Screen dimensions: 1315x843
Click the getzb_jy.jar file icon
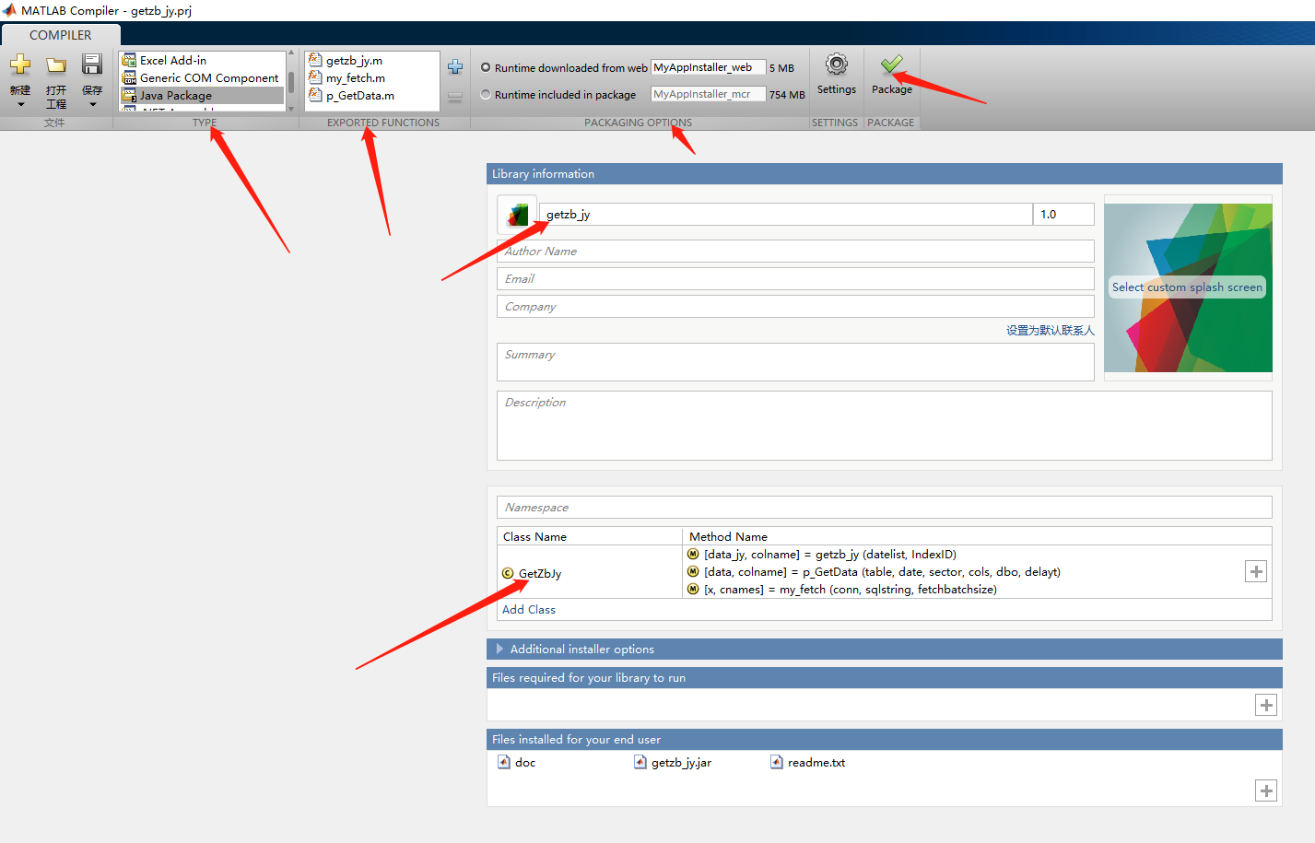[641, 762]
